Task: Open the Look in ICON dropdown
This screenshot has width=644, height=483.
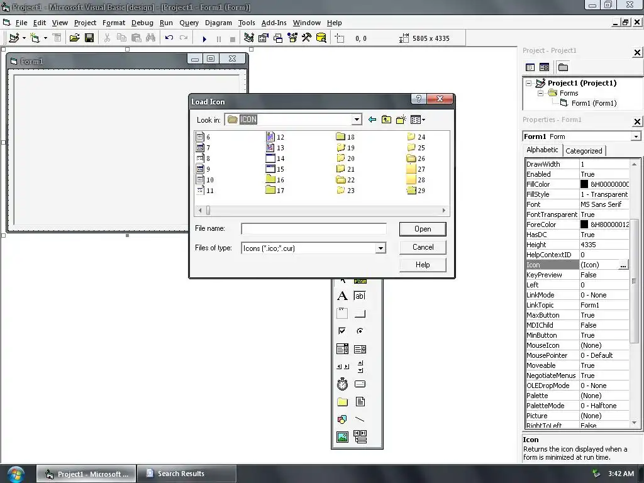Action: 357,119
